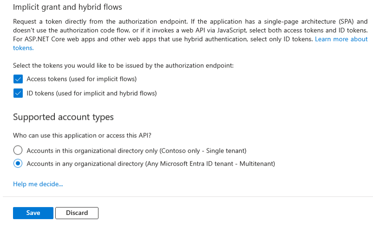Click the 'ID tokens' implicit and hybrid flows label
The height and width of the screenshot is (227, 373).
point(92,93)
